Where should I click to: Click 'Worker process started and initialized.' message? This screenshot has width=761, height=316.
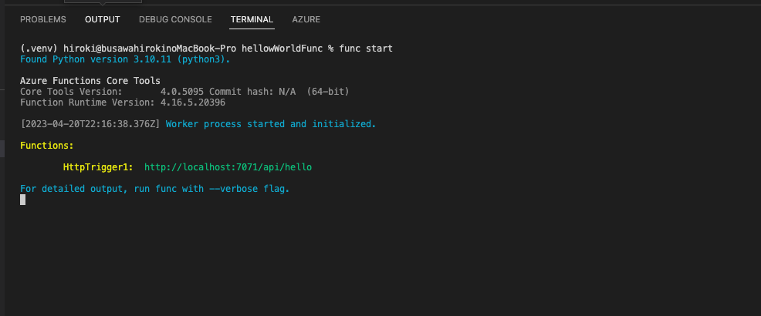tap(271, 124)
